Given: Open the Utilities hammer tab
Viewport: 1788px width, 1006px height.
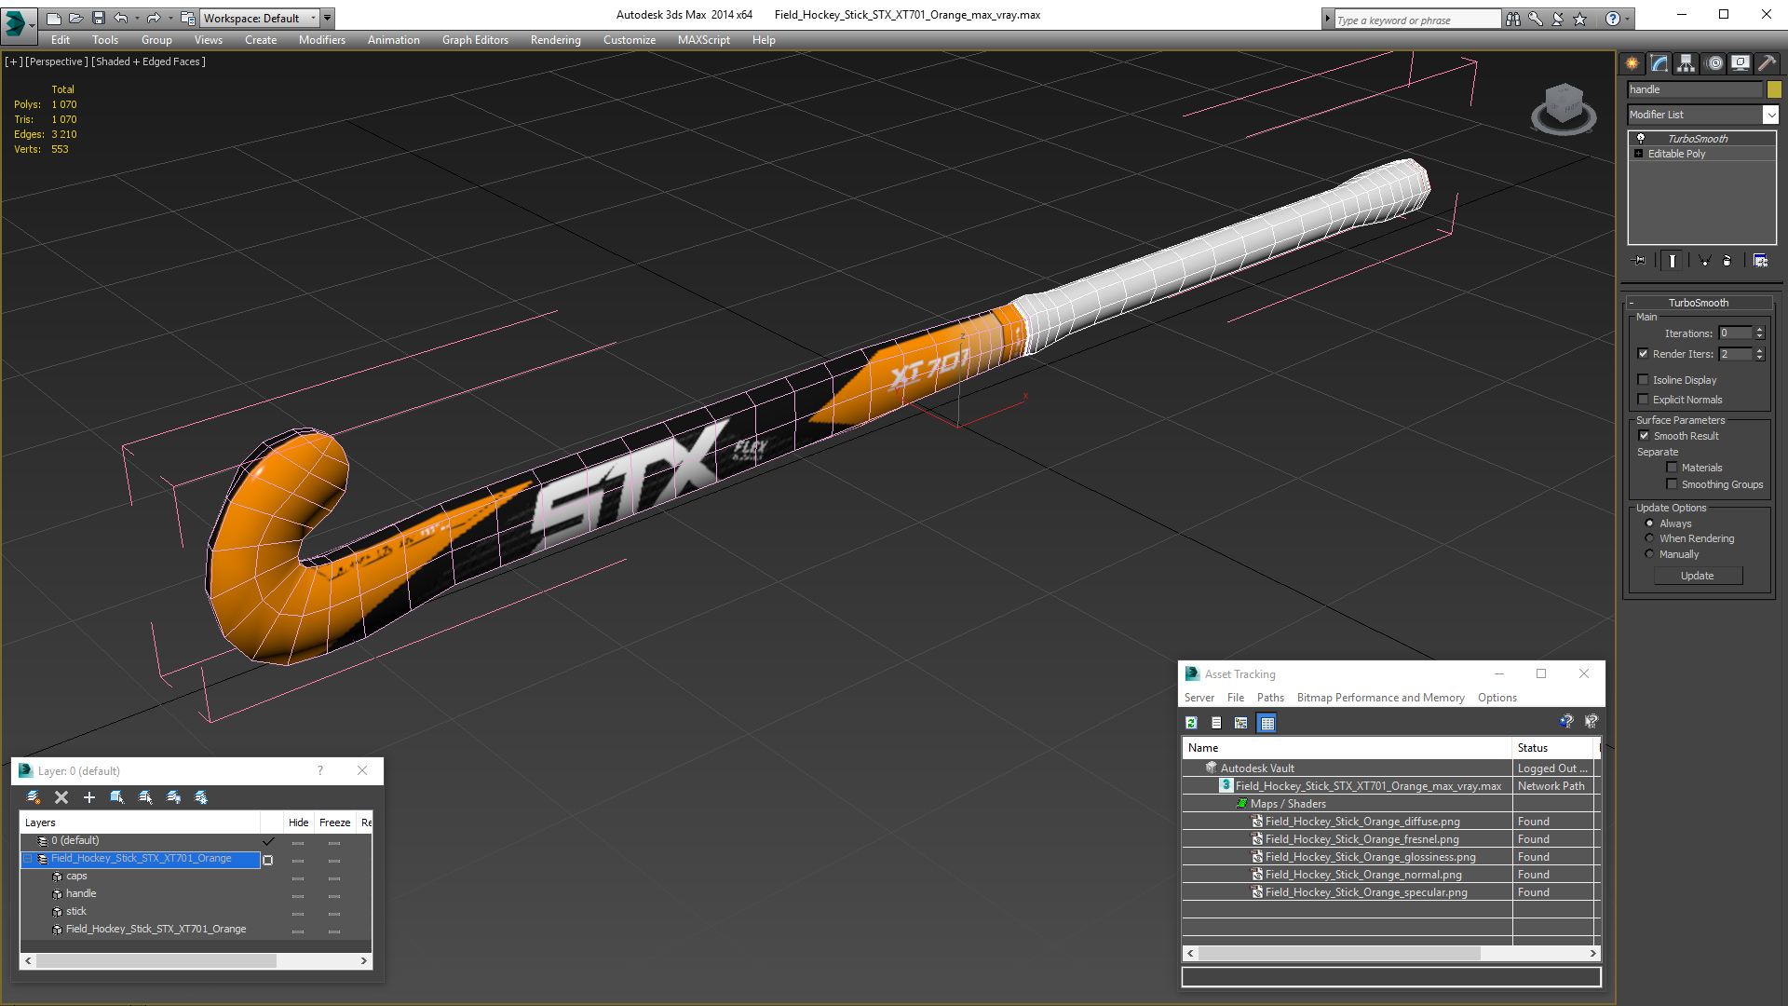Looking at the screenshot, I should coord(1767,63).
